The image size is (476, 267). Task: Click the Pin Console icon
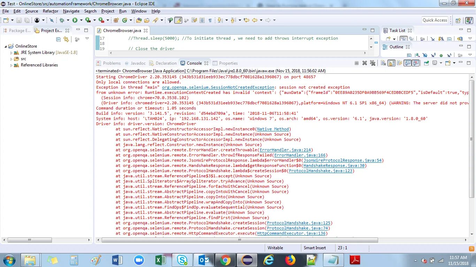tap(427, 63)
